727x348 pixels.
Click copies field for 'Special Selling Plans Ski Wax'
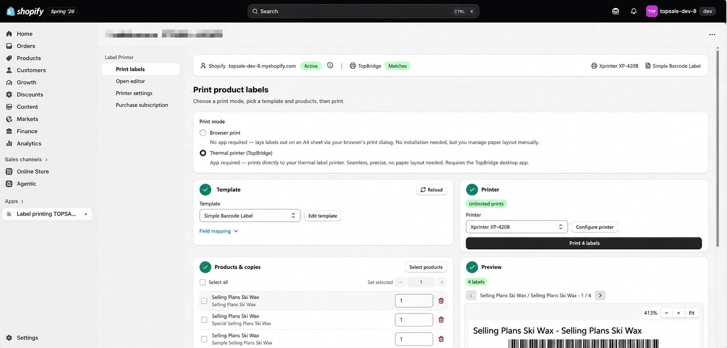414,320
